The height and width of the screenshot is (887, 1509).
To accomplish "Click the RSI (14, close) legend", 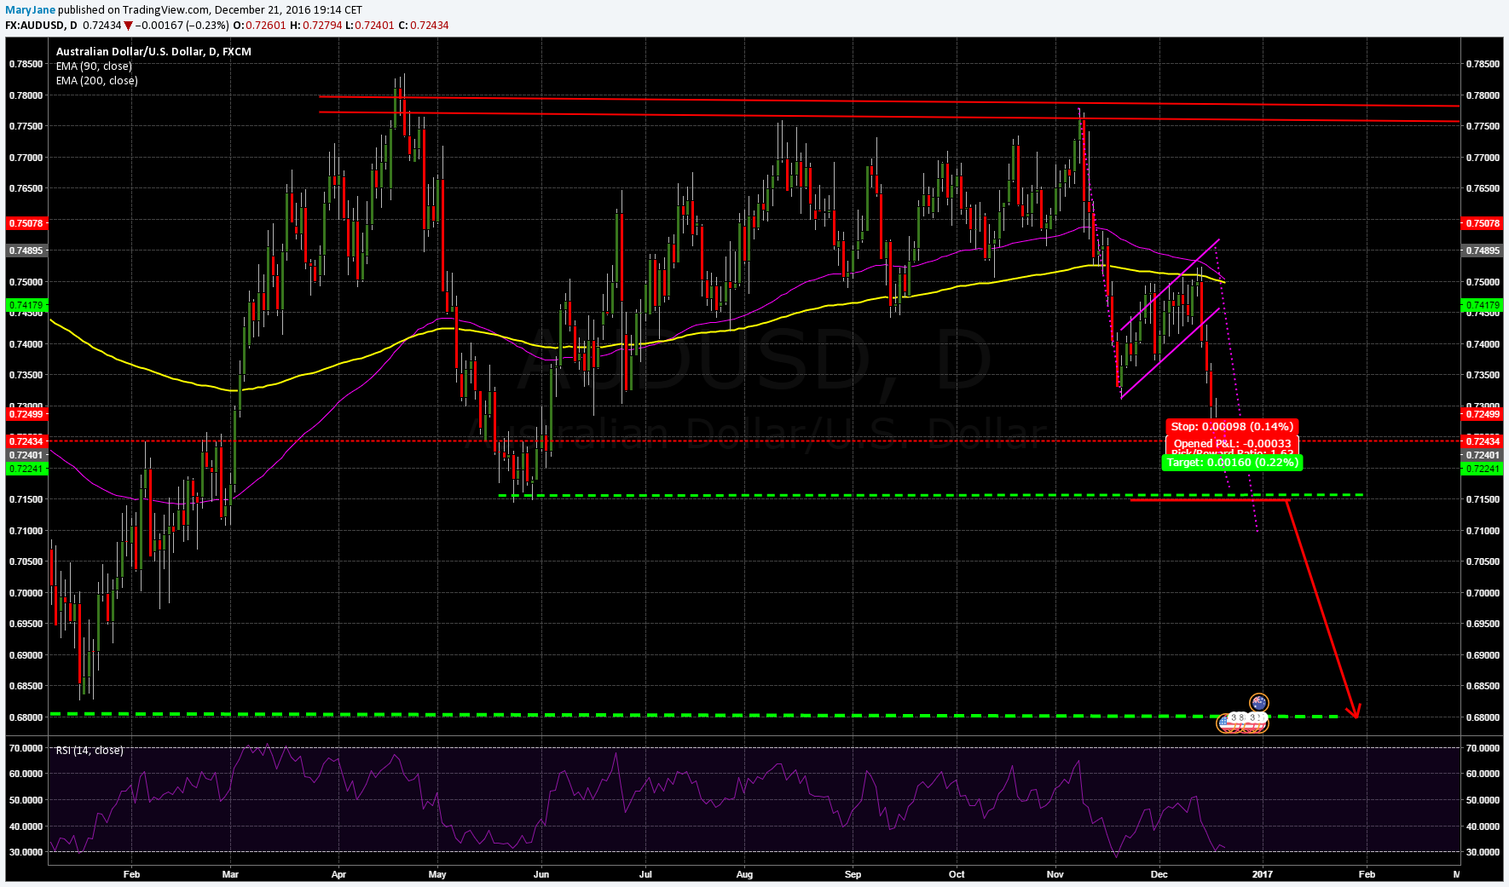I will 90,751.
